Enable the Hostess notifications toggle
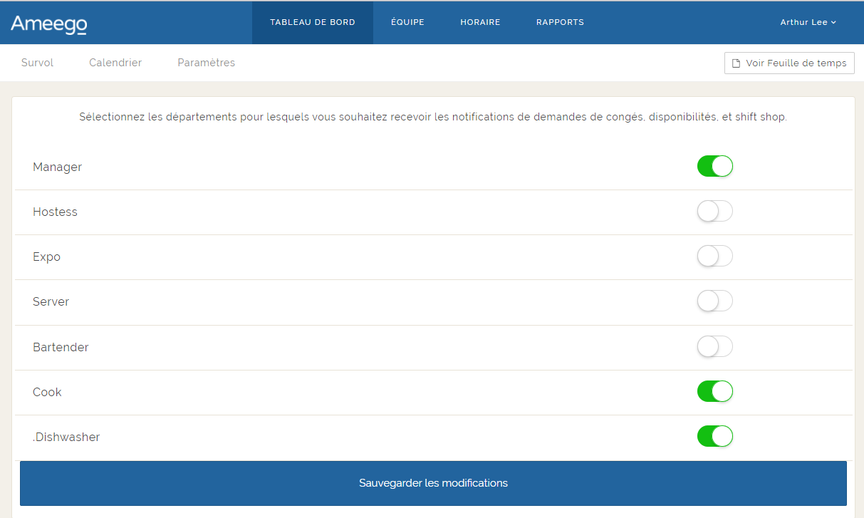864x518 pixels. click(714, 211)
